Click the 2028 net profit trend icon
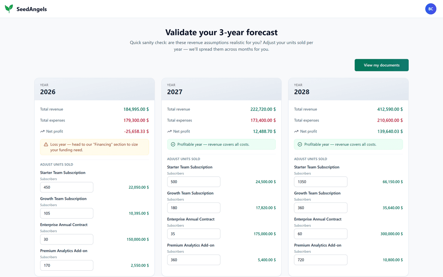443x277 pixels. click(296, 131)
